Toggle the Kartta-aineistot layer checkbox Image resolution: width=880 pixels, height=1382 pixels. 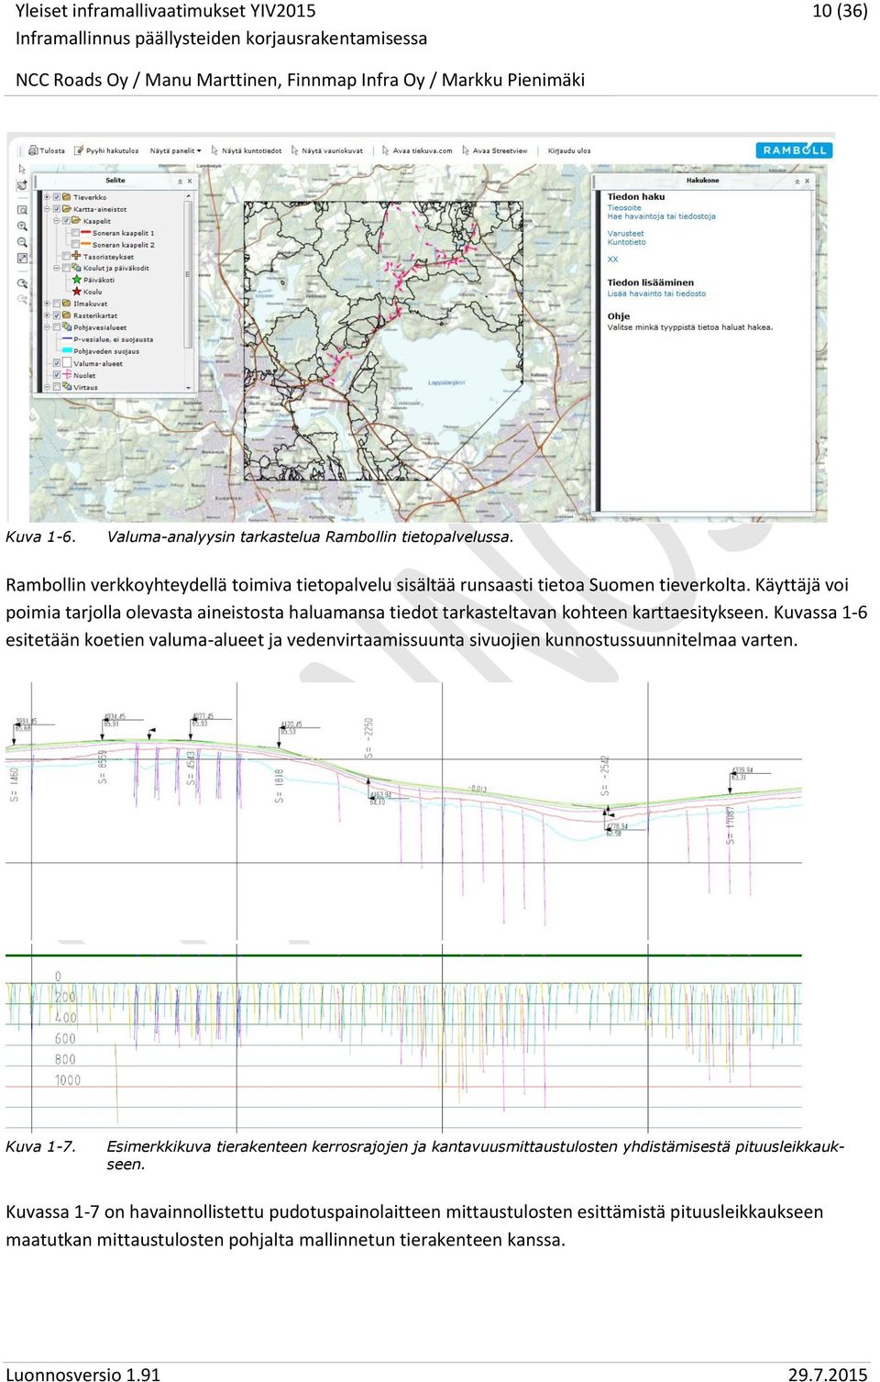[x=57, y=209]
